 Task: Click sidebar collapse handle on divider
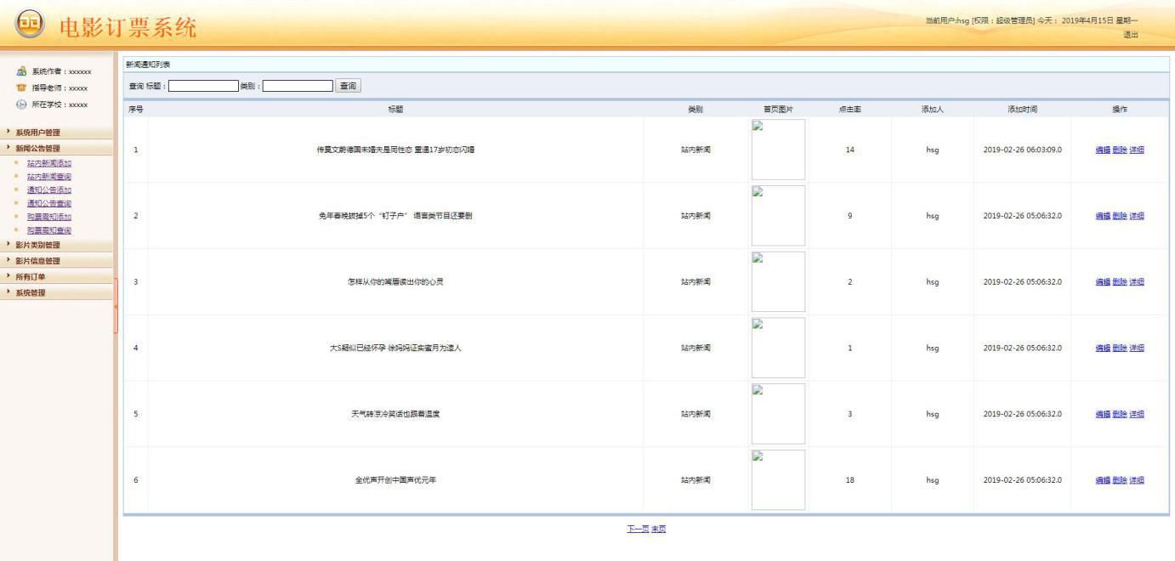click(x=115, y=304)
